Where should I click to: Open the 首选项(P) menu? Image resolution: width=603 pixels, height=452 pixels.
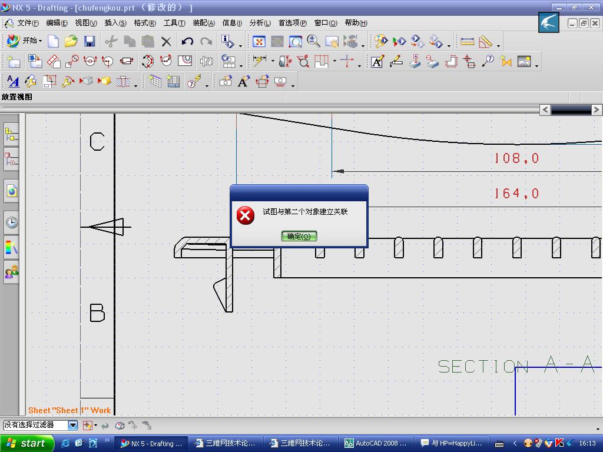292,23
